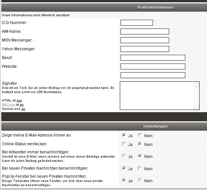Click inside the Signatur text area
Viewport: 207px width, 190px height.
coord(157,96)
